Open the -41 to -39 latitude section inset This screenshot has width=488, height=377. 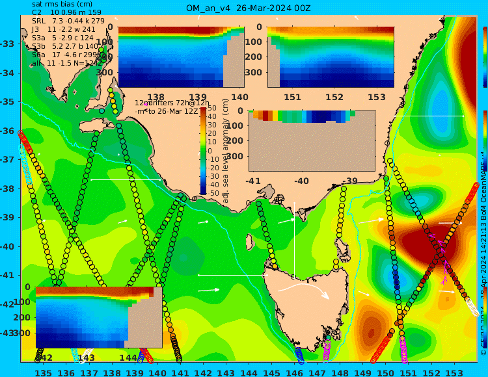coord(312,141)
